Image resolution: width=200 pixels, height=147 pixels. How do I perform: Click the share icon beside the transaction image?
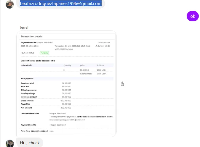[122, 84]
